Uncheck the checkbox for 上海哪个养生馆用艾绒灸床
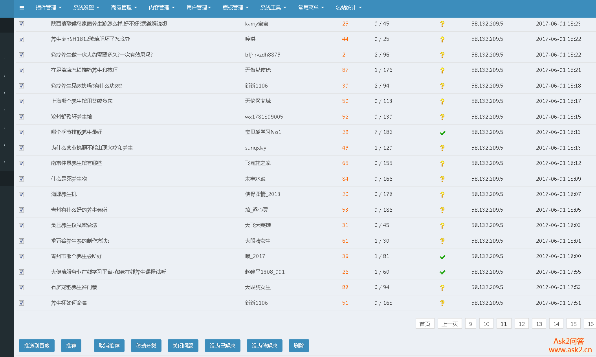The image size is (596, 357). [x=22, y=101]
